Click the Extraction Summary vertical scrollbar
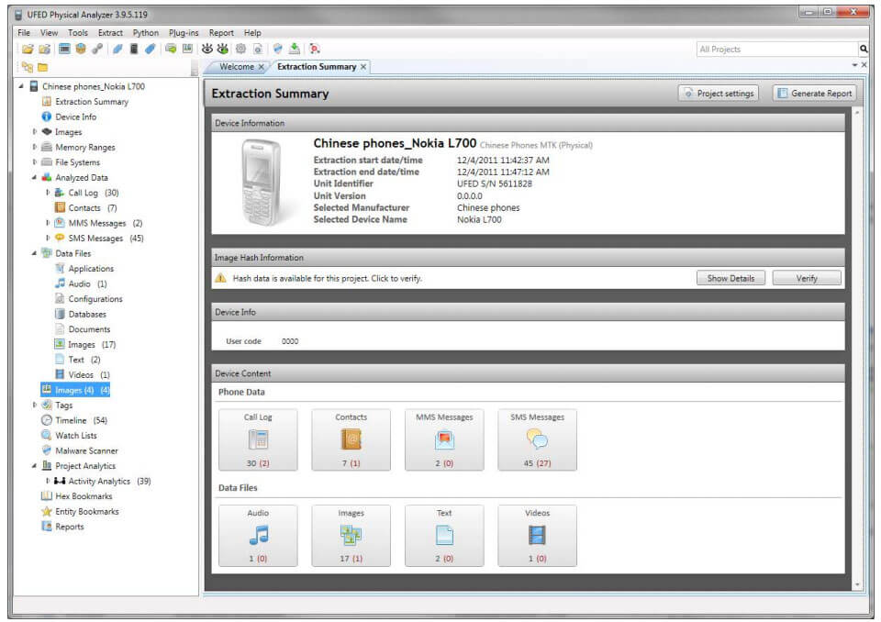Viewport: 881px width, 622px height. point(857,349)
